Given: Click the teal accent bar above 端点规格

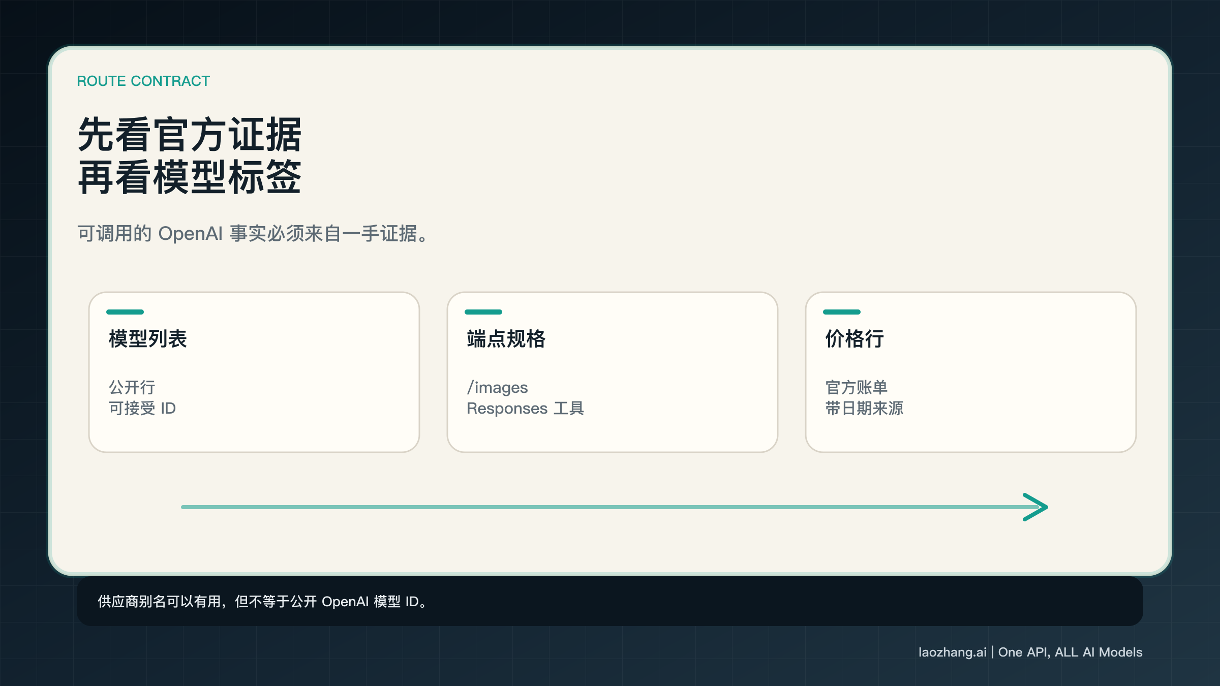Looking at the screenshot, I should (x=483, y=312).
